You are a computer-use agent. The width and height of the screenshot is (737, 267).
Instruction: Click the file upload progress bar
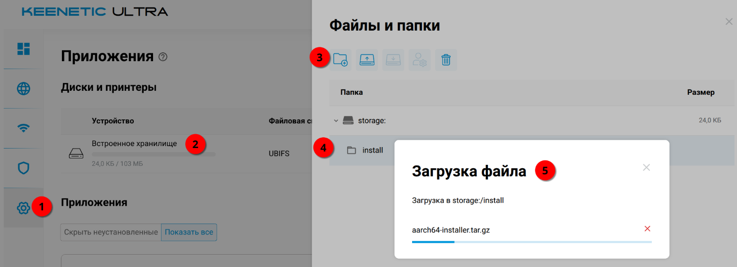coord(531,242)
